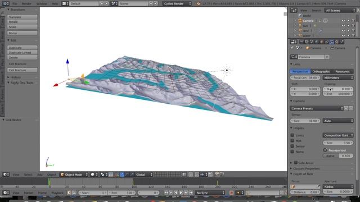
Task: Adjust the Passepartout Alpha slider
Action: click(338, 156)
